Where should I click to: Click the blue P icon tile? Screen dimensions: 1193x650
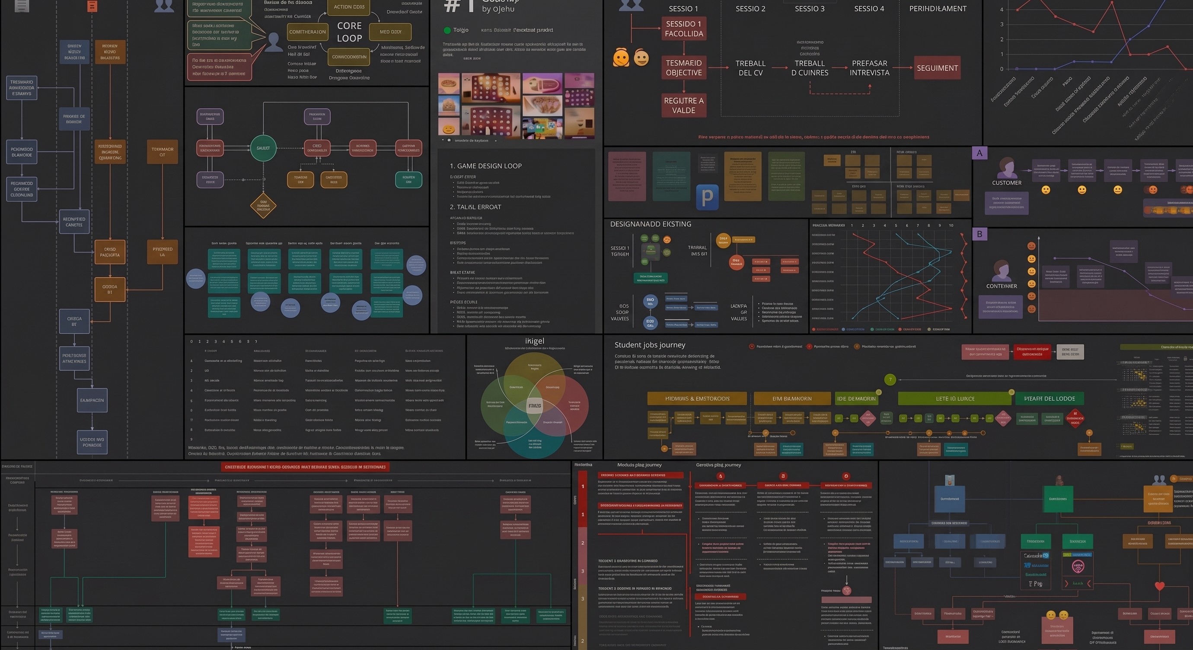click(x=707, y=197)
